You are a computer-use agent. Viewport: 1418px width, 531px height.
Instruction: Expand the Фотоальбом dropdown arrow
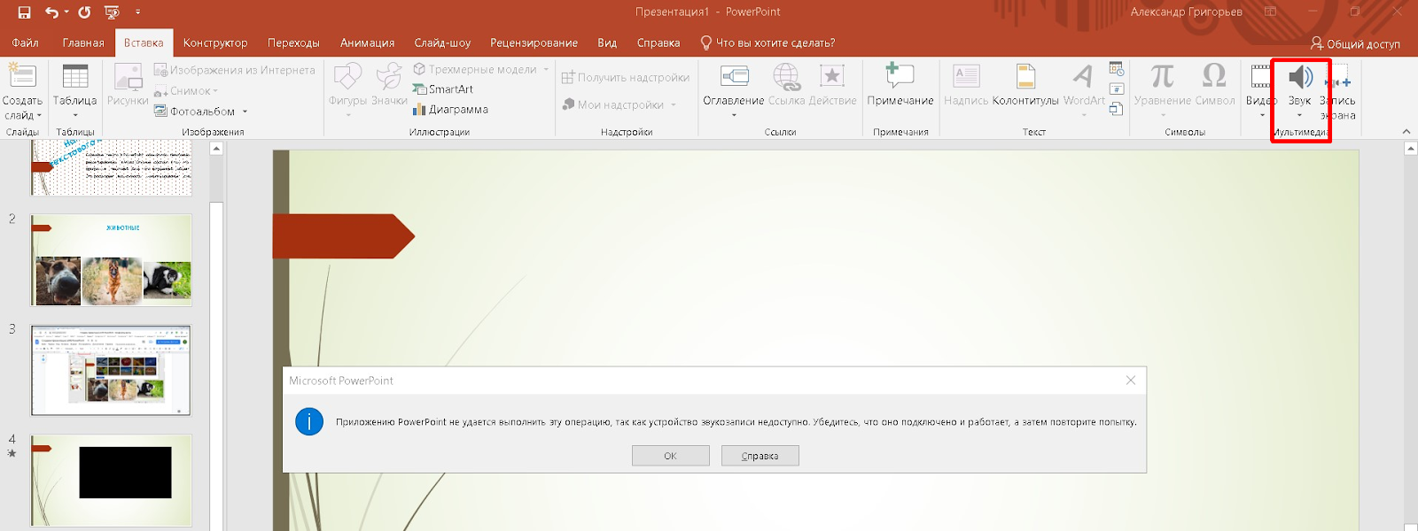(245, 112)
